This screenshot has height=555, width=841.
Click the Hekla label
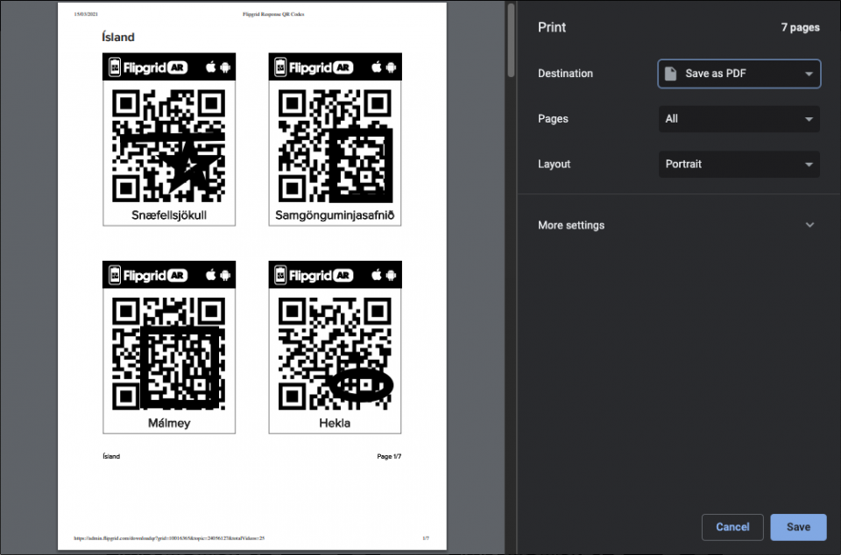tap(335, 423)
